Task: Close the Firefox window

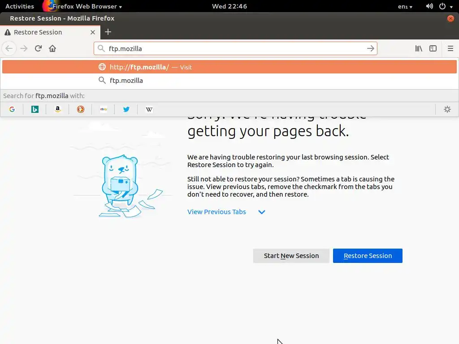Action: click(x=450, y=18)
